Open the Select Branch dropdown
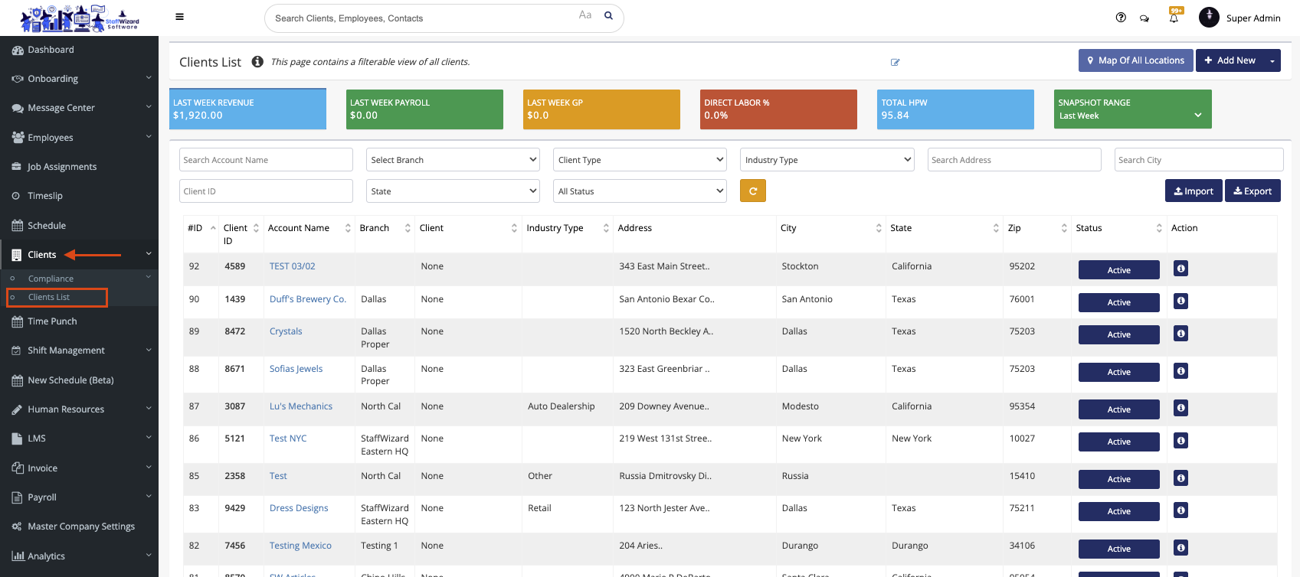The width and height of the screenshot is (1300, 577). 453,160
